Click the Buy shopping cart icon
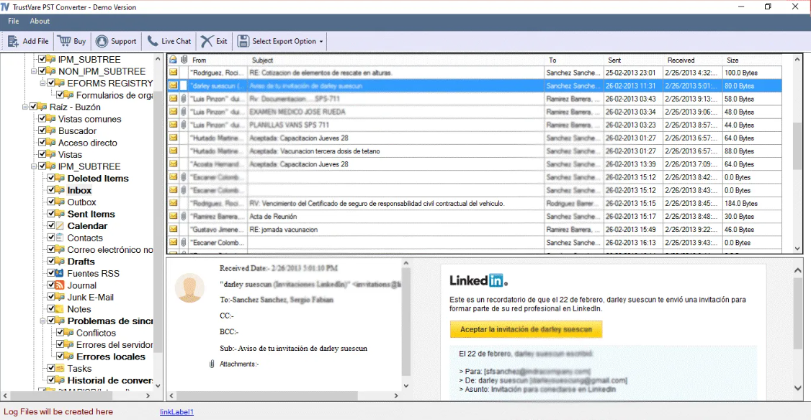 pos(64,41)
